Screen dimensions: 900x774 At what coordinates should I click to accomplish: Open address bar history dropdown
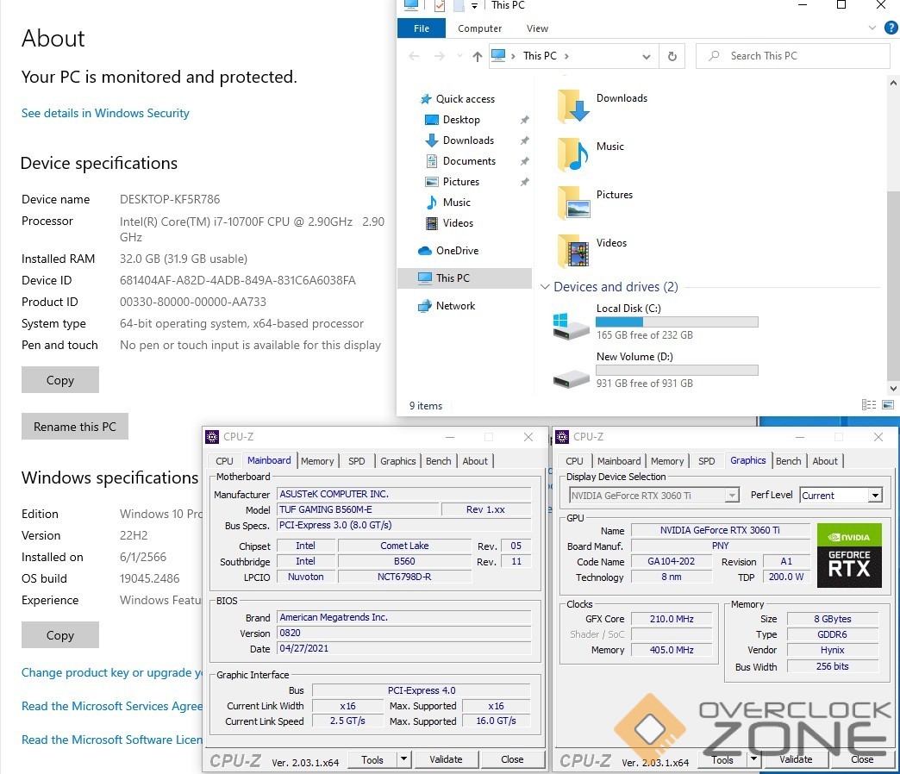pos(647,56)
